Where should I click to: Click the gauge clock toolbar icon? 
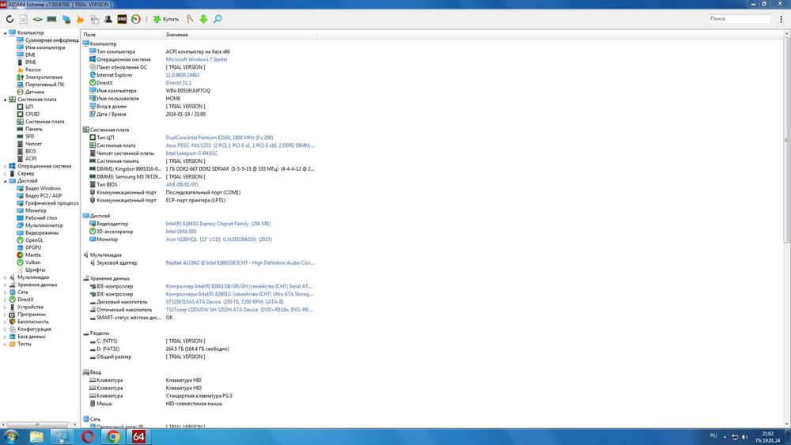point(136,19)
